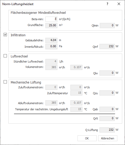Enable the Mechanische Lüftung checkbox
Viewport: 125px width, 145px height.
[x=5, y=82]
